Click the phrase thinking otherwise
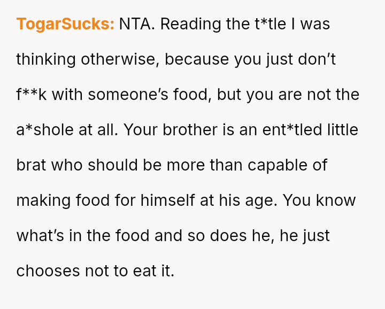 86,59
